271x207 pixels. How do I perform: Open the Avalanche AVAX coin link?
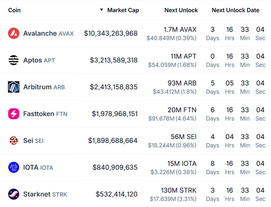tap(49, 33)
